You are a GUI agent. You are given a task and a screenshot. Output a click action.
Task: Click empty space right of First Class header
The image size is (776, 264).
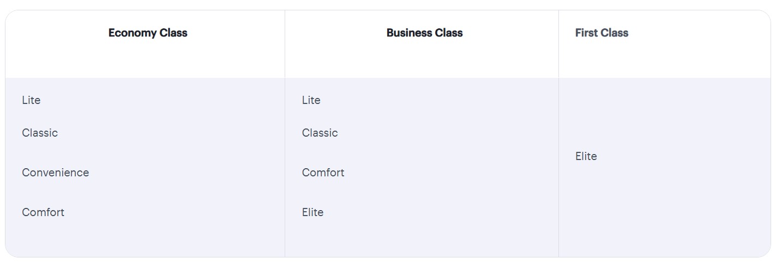pos(698,33)
